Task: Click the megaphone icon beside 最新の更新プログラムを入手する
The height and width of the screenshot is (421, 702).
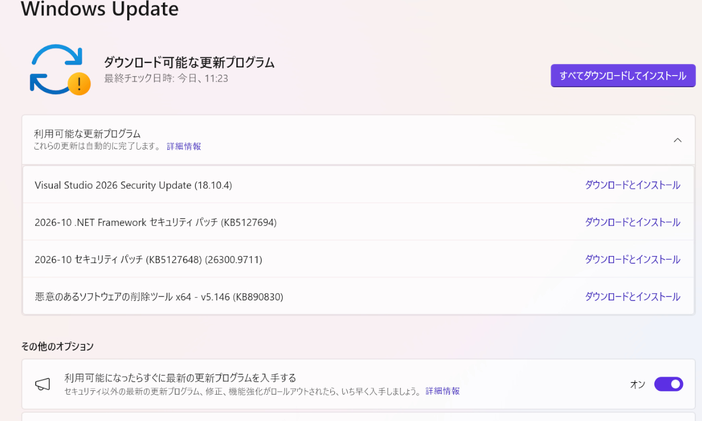Action: pyautogui.click(x=43, y=385)
